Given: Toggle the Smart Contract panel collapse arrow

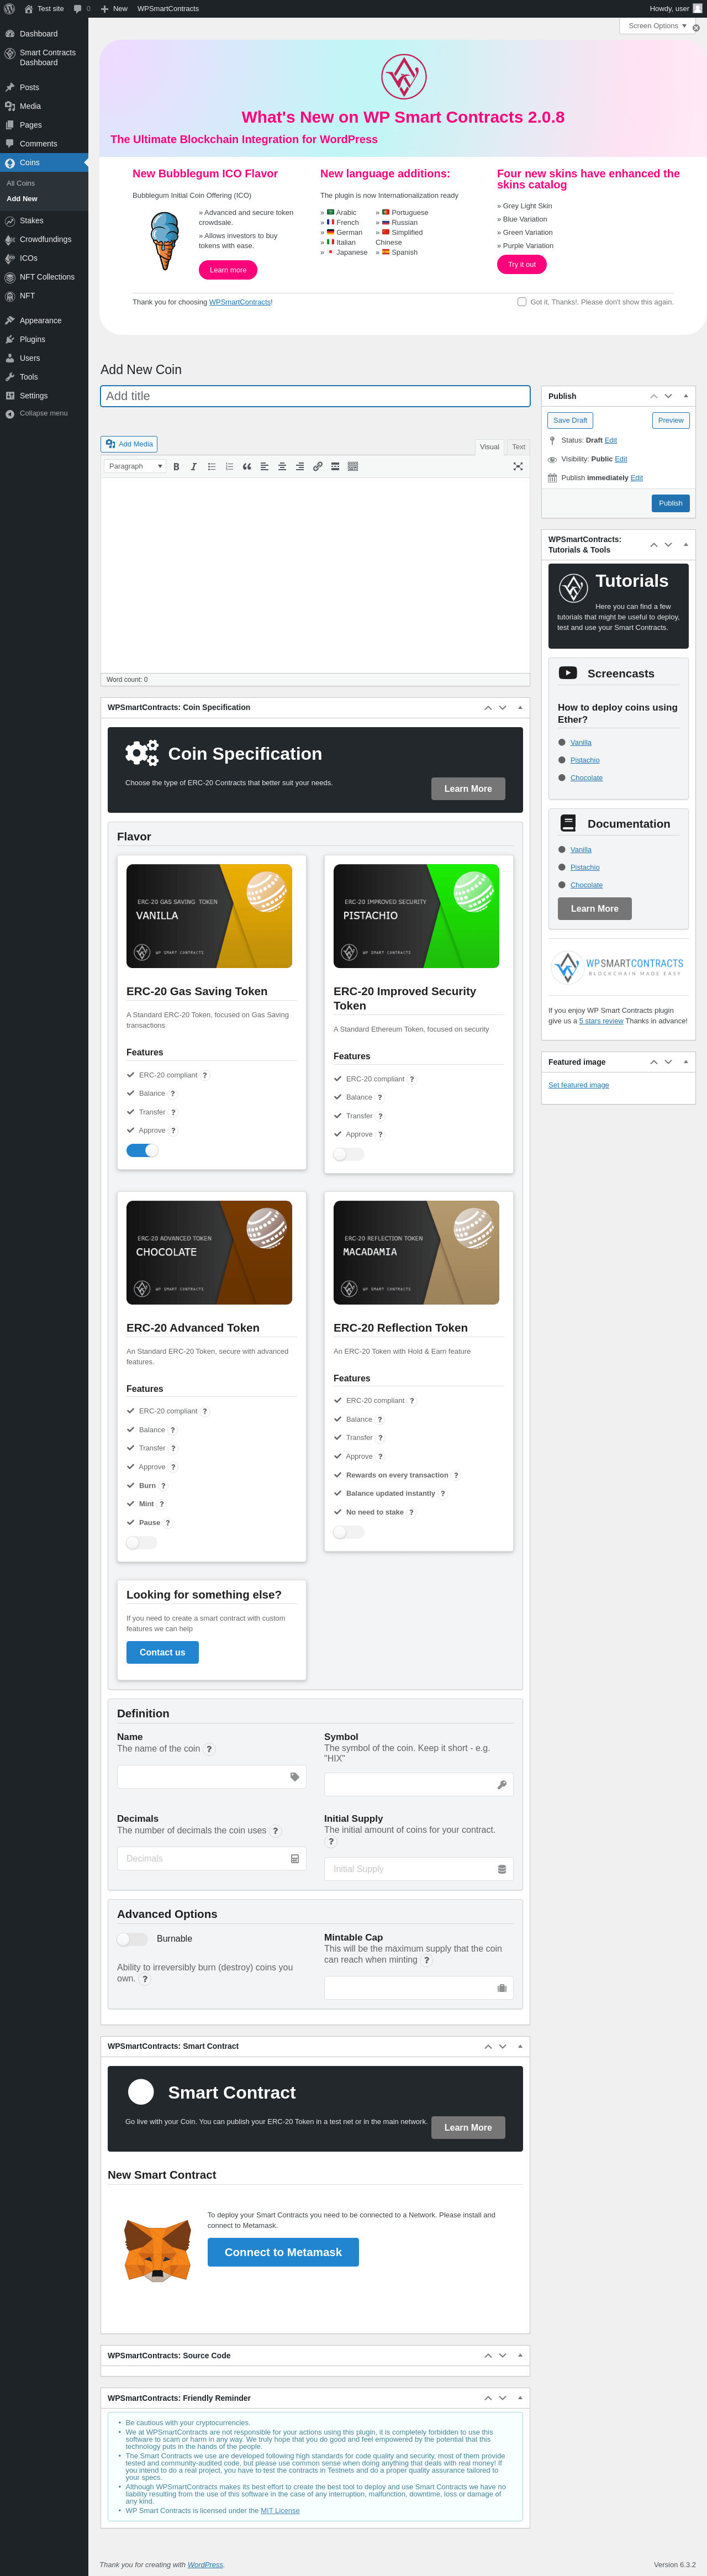Looking at the screenshot, I should tap(520, 2046).
